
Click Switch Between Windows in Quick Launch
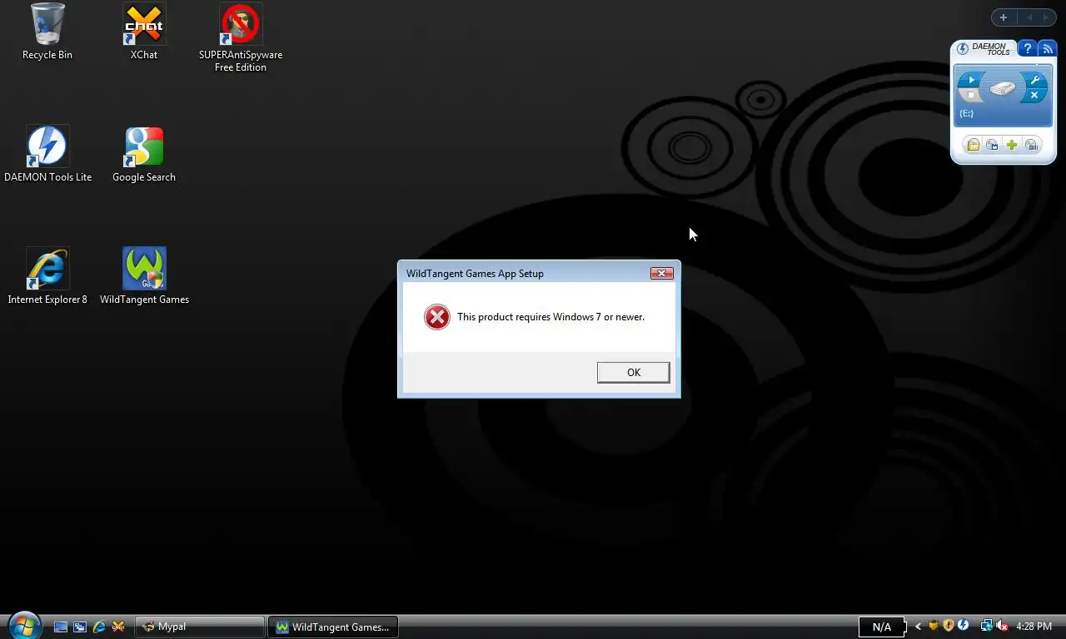[x=80, y=627]
